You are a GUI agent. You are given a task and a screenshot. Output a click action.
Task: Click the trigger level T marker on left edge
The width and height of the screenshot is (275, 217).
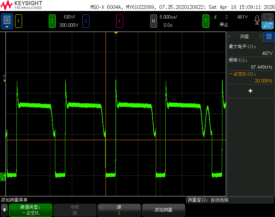(4, 79)
